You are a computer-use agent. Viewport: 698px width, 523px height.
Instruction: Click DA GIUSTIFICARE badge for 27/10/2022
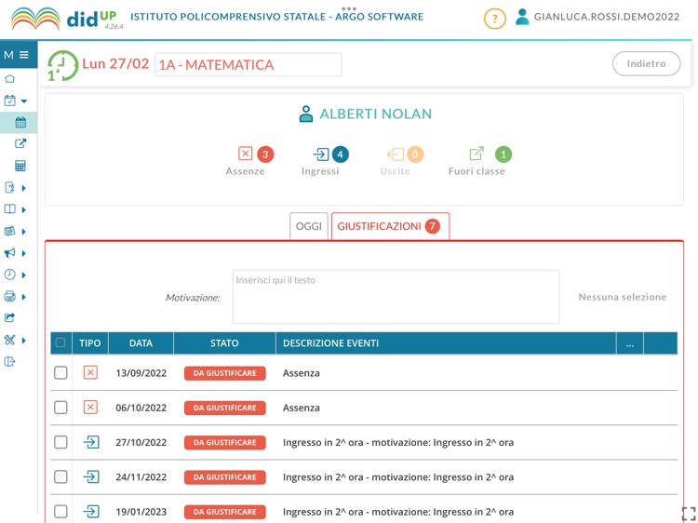click(225, 442)
